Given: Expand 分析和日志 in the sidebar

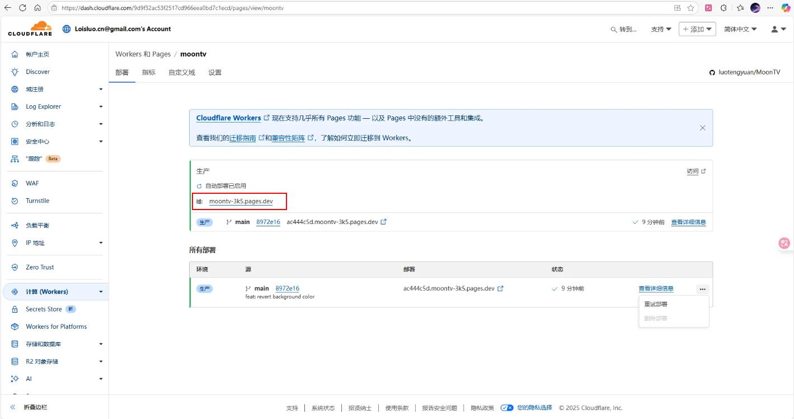Looking at the screenshot, I should click(x=101, y=124).
